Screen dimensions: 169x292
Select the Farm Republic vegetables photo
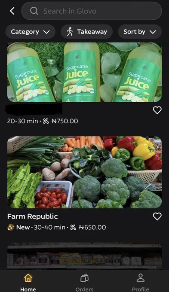click(x=84, y=172)
